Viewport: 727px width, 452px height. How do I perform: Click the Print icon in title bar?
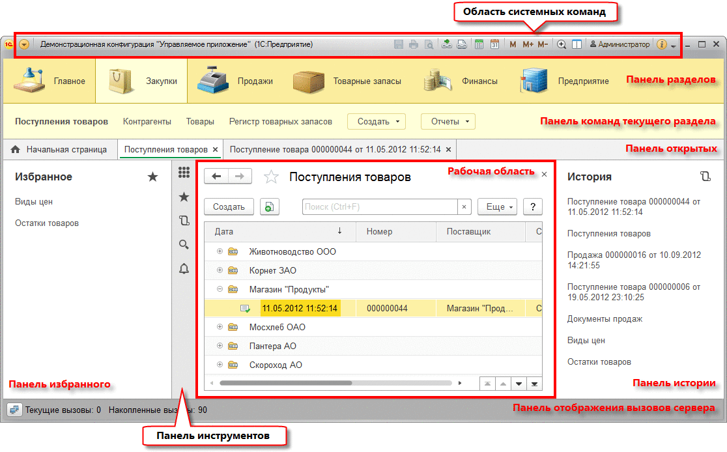(x=414, y=44)
